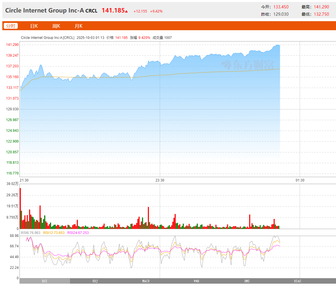Click the 23:30 time axis label
Image resolution: width=336 pixels, height=288 pixels.
tap(160, 180)
